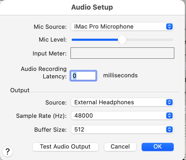Image resolution: width=186 pixels, height=160 pixels.
Task: Click the blue chevron arrows on Buffer Size
Action: pyautogui.click(x=169, y=130)
